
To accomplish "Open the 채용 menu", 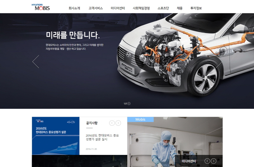I will coord(179,8).
